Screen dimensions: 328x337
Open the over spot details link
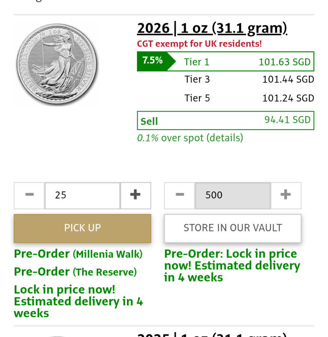tap(190, 138)
